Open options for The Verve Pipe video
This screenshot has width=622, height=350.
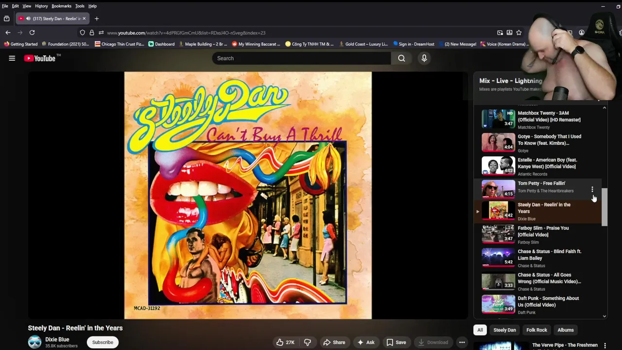pyautogui.click(x=605, y=346)
